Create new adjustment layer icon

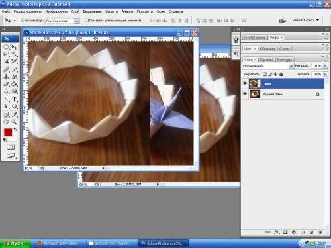tap(294, 232)
